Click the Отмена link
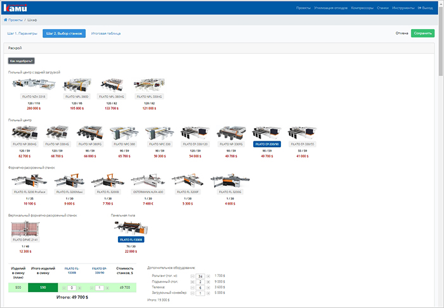The image size is (444, 308). click(402, 33)
